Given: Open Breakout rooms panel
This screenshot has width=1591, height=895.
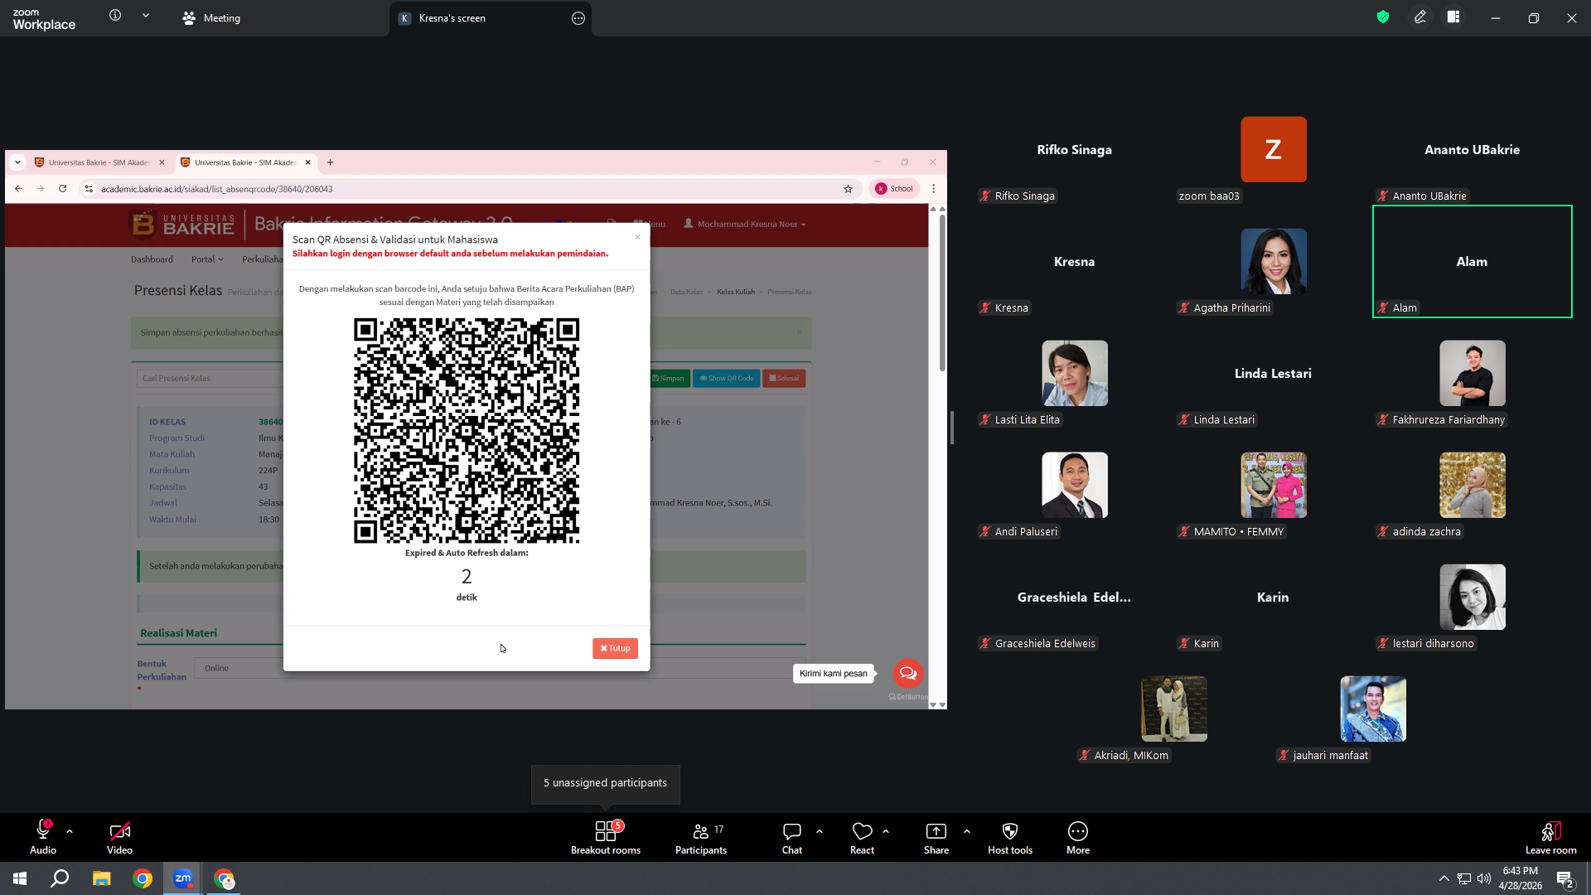Looking at the screenshot, I should pos(606,837).
